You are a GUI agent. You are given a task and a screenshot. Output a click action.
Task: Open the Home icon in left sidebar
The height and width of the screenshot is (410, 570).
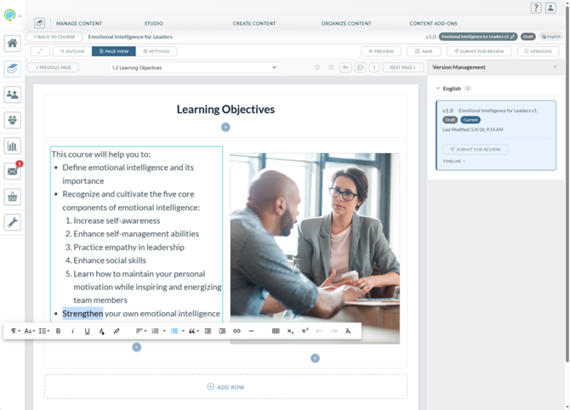tap(13, 43)
